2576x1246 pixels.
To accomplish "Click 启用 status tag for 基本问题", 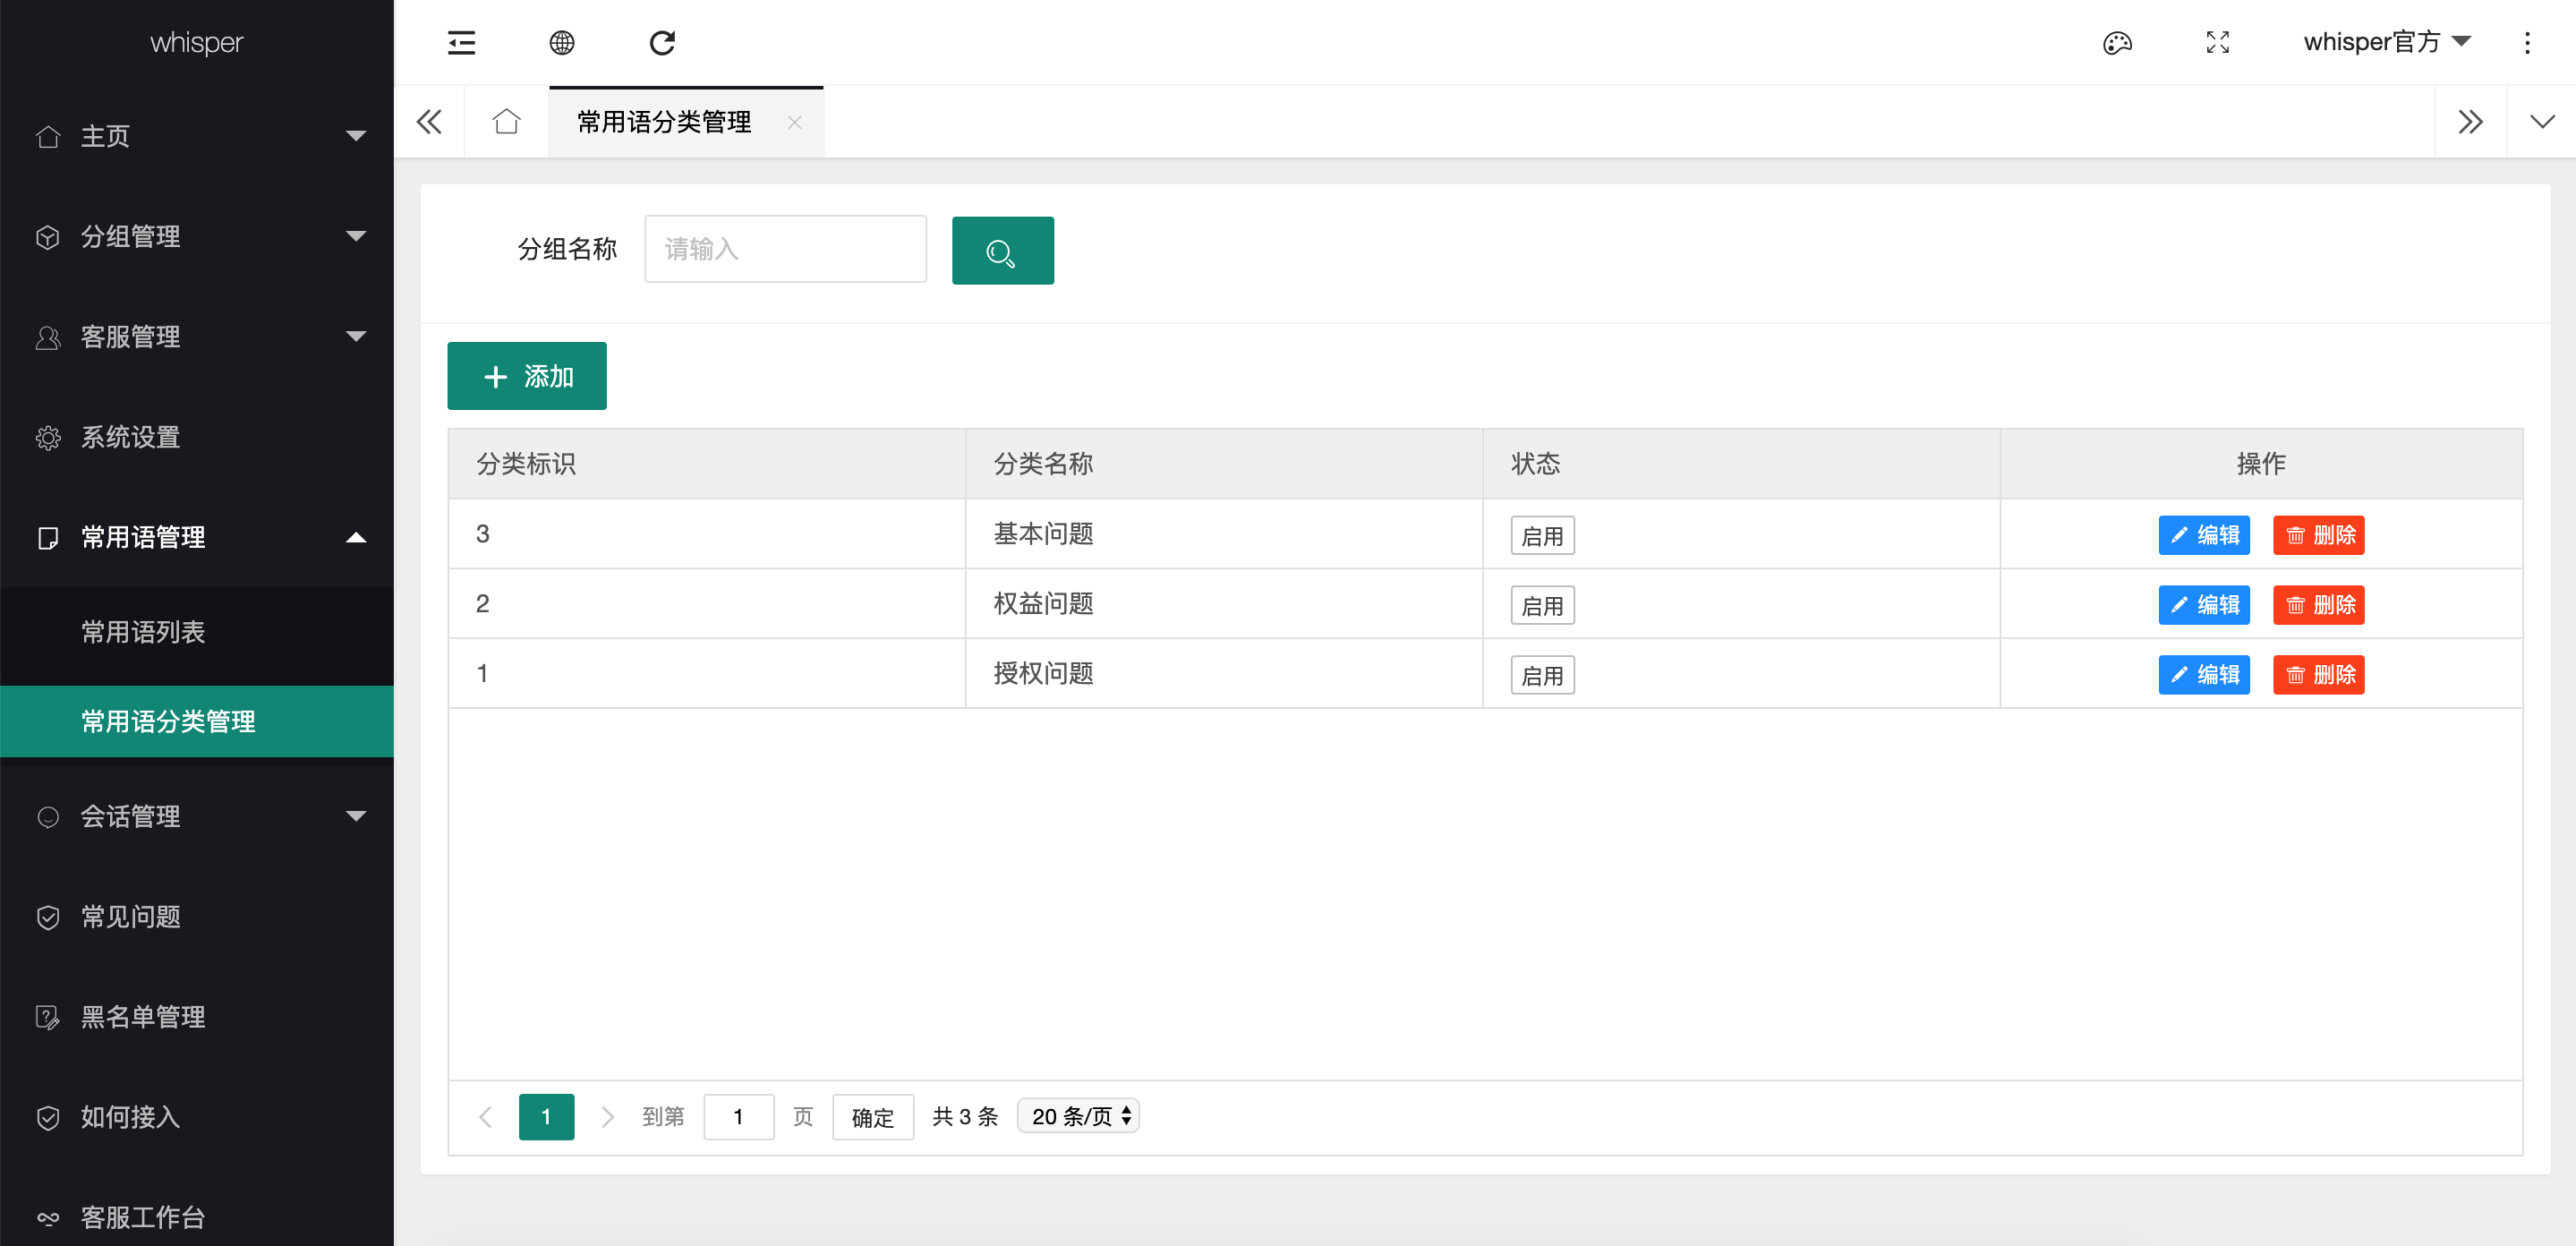I will point(1542,536).
